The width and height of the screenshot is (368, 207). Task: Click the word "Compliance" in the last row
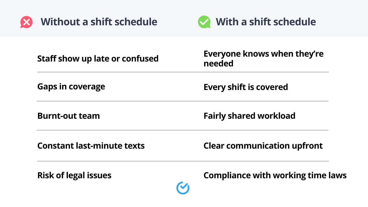pyautogui.click(x=223, y=175)
